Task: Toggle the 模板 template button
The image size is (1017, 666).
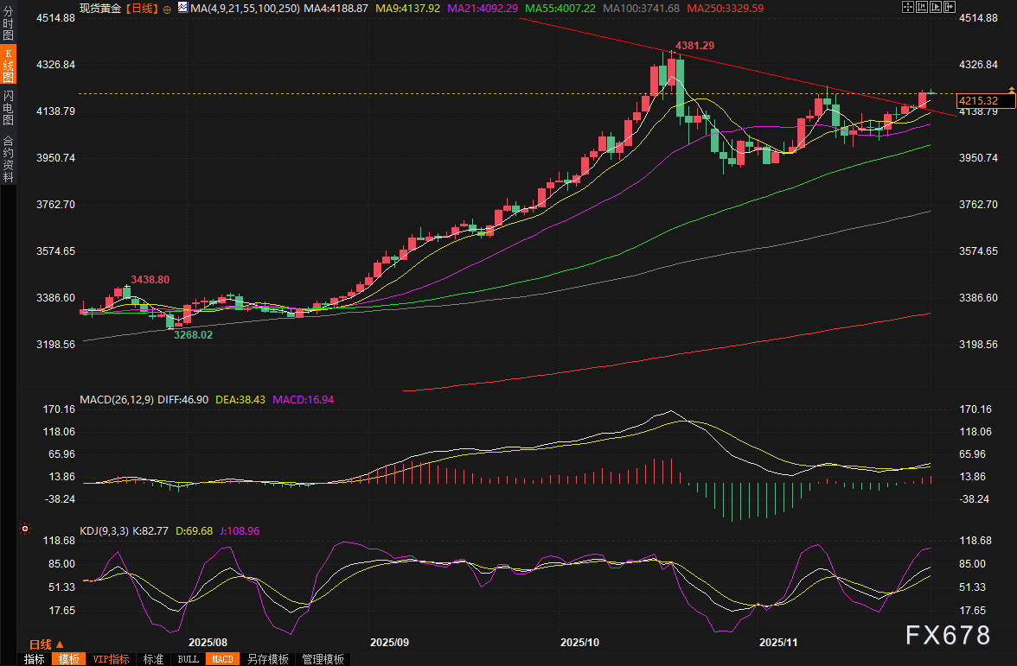Action: (68, 659)
